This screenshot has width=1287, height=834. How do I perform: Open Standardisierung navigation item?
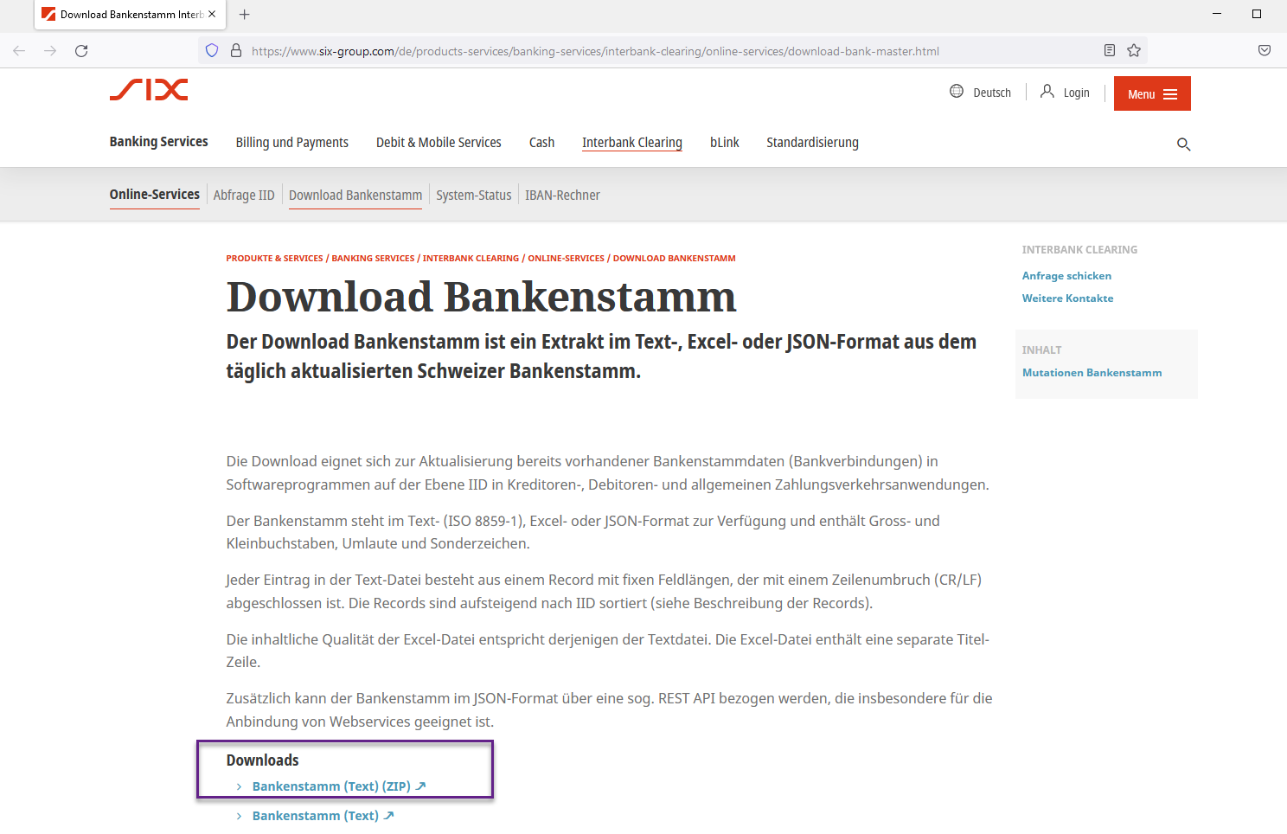pyautogui.click(x=812, y=143)
